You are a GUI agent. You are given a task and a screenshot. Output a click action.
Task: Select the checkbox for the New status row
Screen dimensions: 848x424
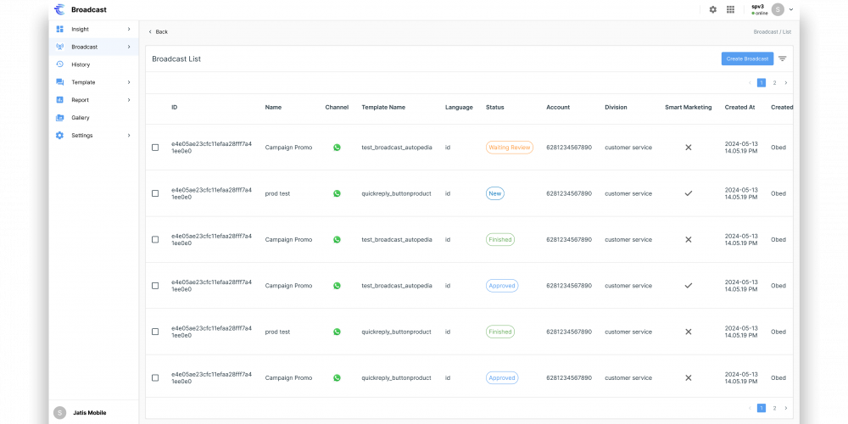(155, 193)
